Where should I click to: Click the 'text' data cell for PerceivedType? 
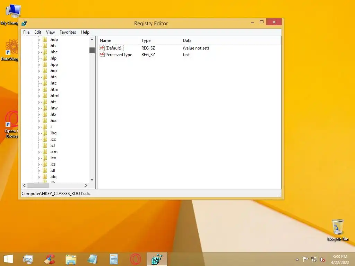(x=186, y=55)
